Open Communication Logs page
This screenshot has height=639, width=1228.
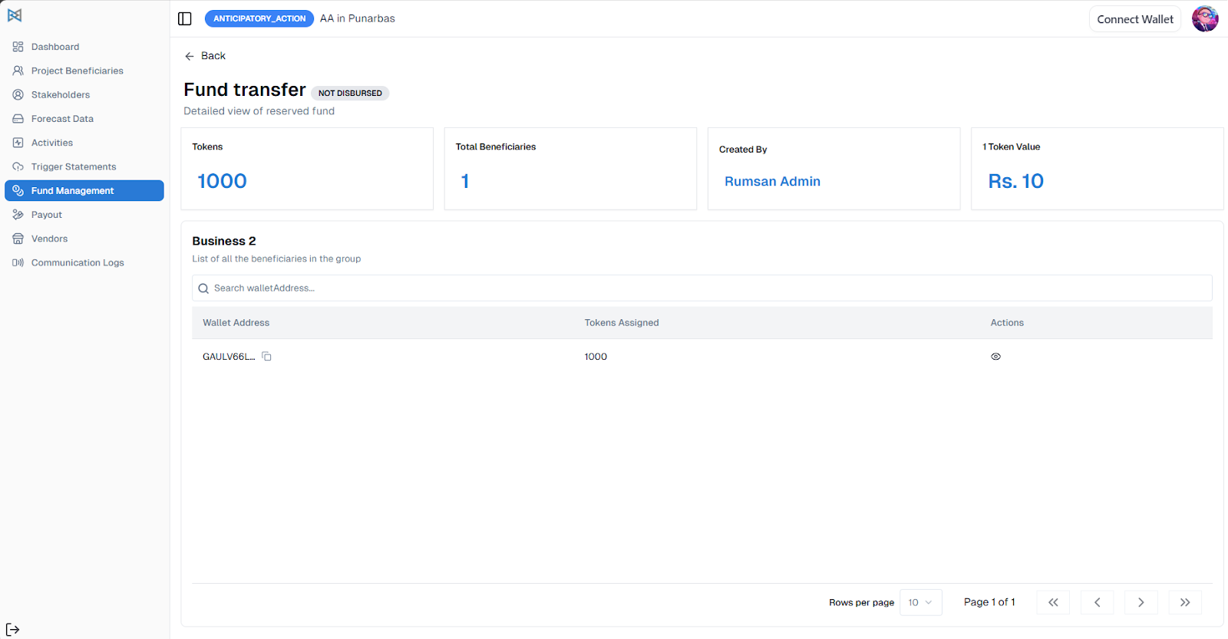pyautogui.click(x=84, y=262)
